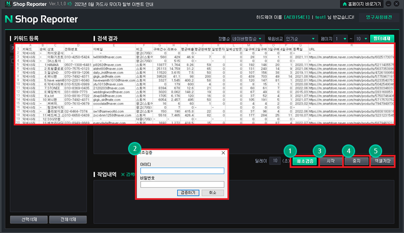Click 검증하기 in the dialog
Viewport: 404px width, 233px height.
point(188,193)
